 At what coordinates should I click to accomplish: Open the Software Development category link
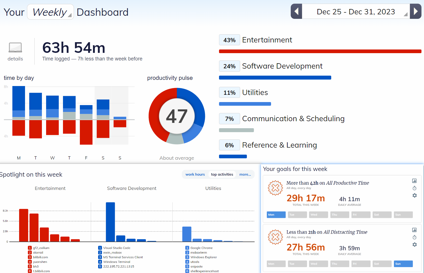click(282, 66)
